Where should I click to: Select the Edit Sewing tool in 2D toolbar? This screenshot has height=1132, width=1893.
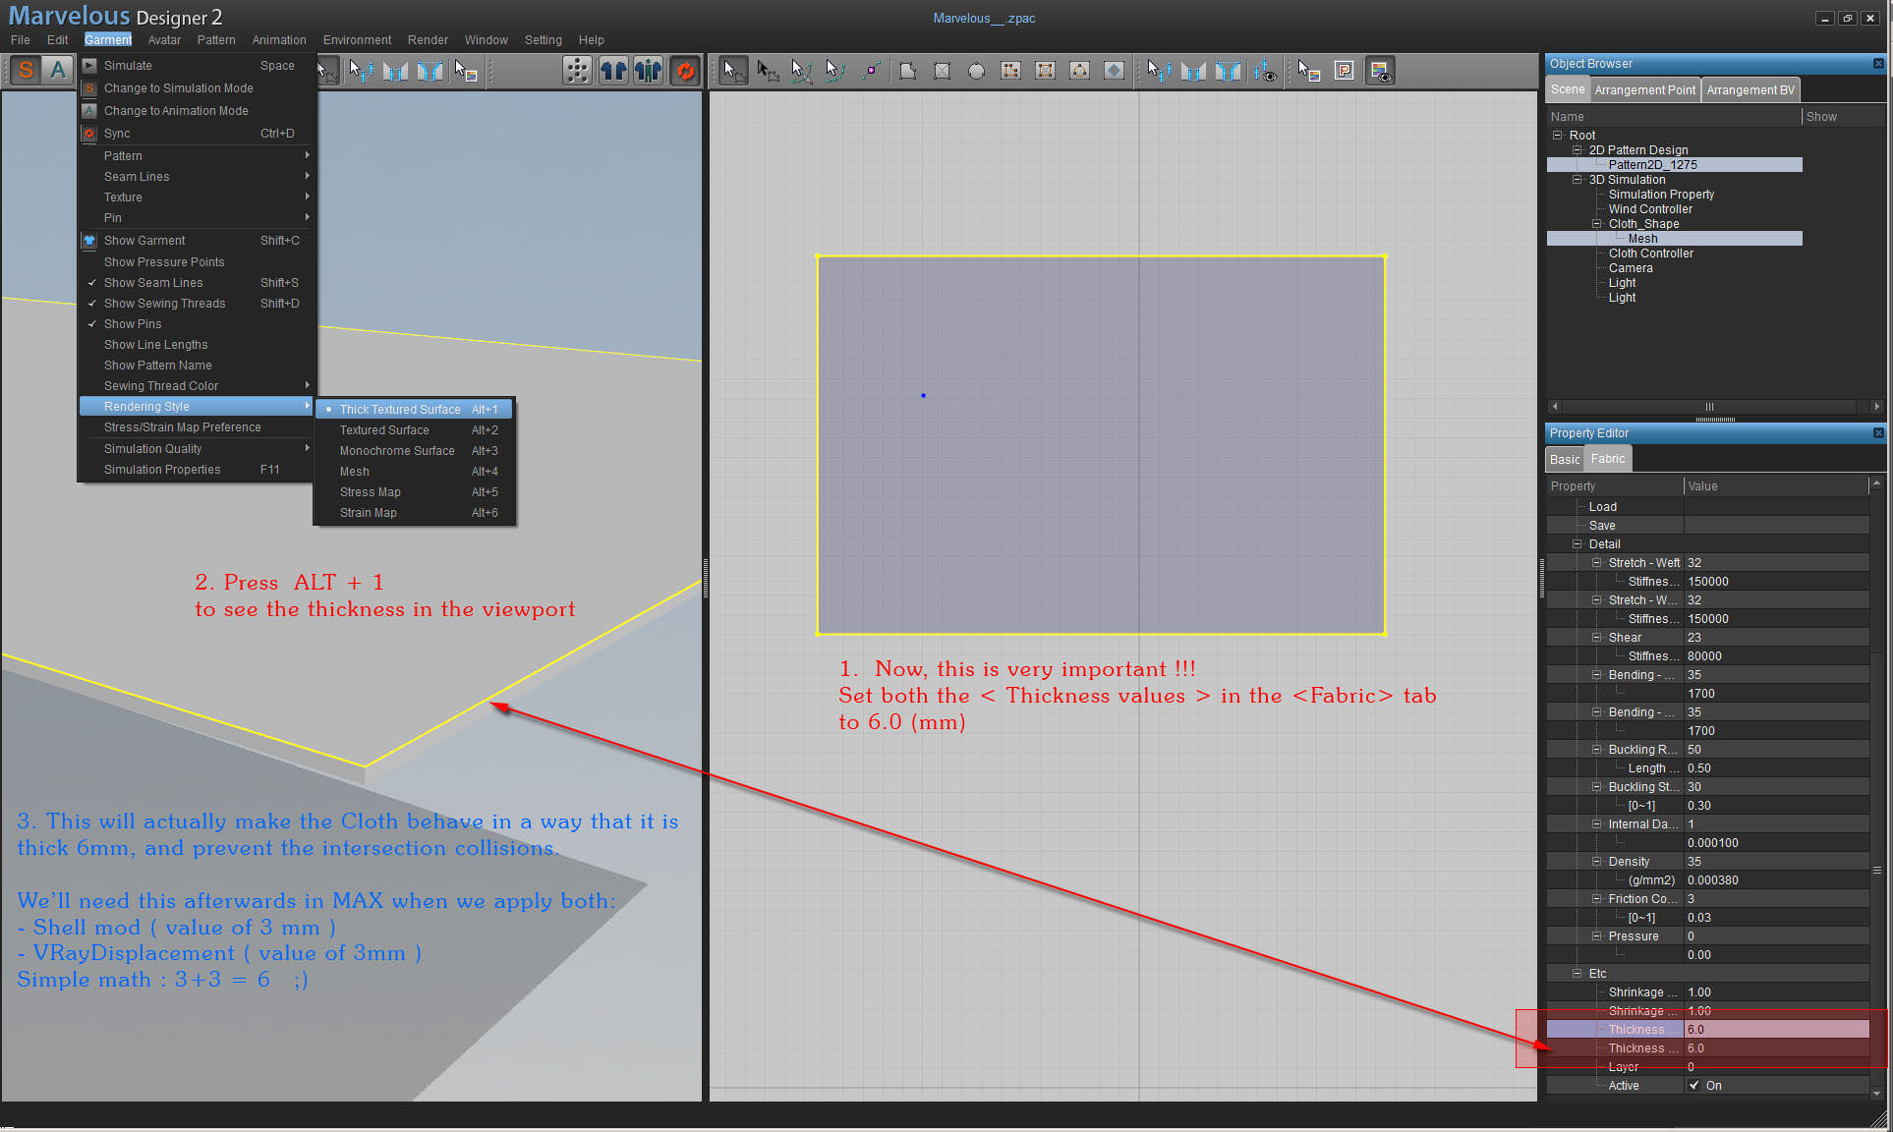click(x=1160, y=71)
